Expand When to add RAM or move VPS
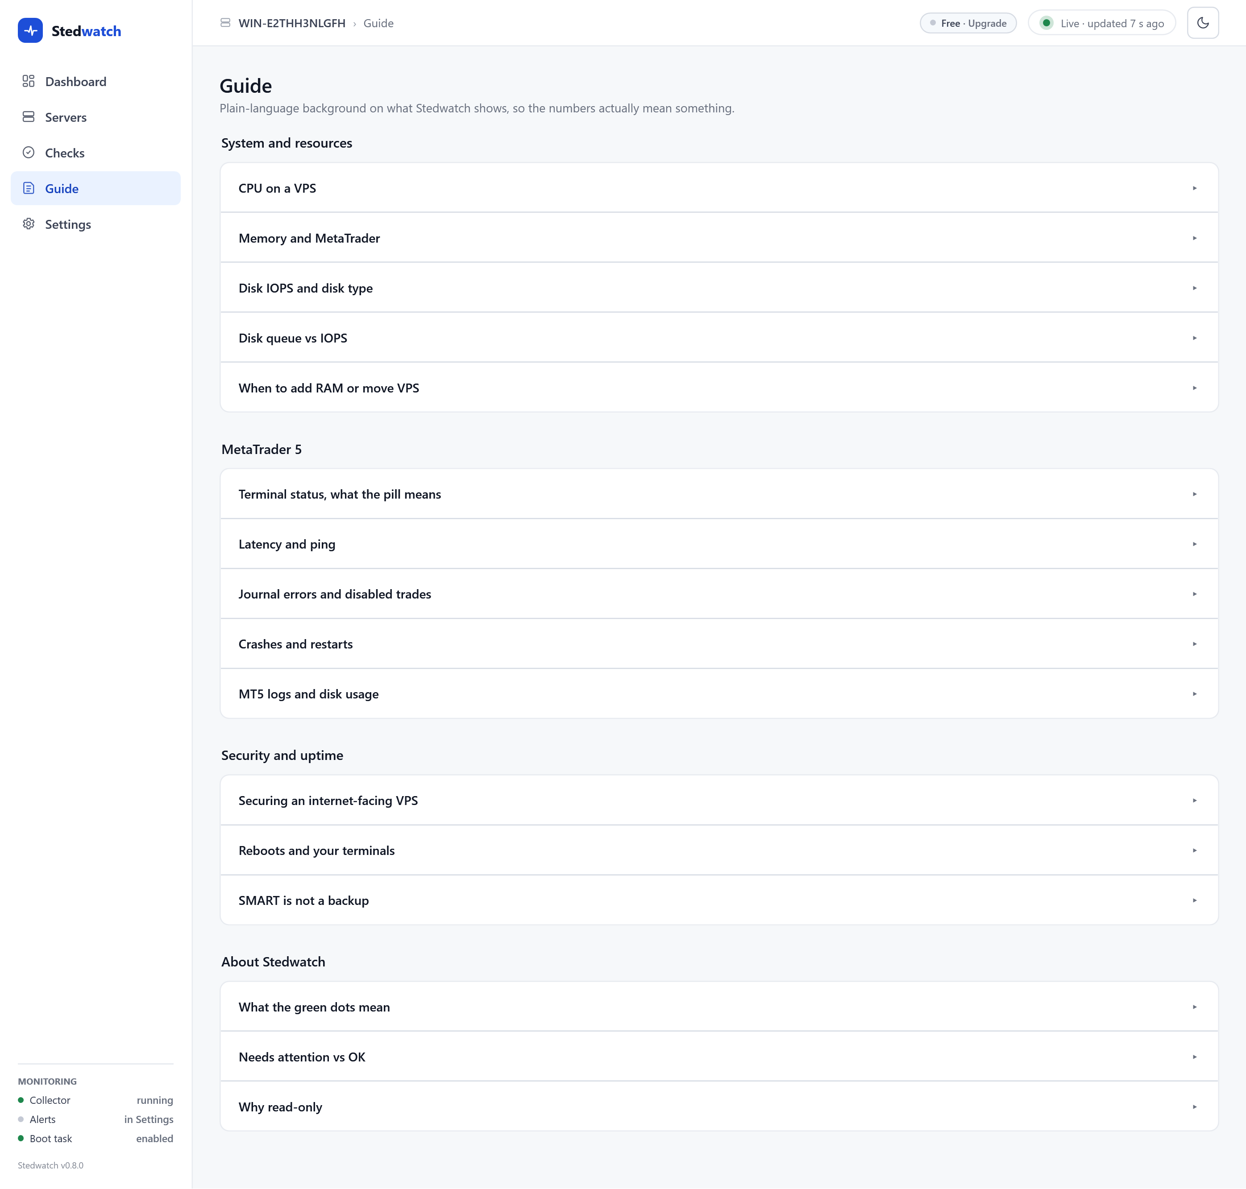This screenshot has height=1189, width=1246. coord(719,388)
